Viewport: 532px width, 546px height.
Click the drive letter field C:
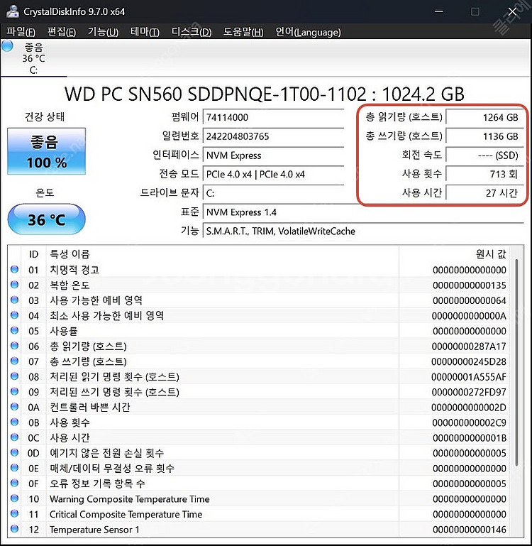274,193
